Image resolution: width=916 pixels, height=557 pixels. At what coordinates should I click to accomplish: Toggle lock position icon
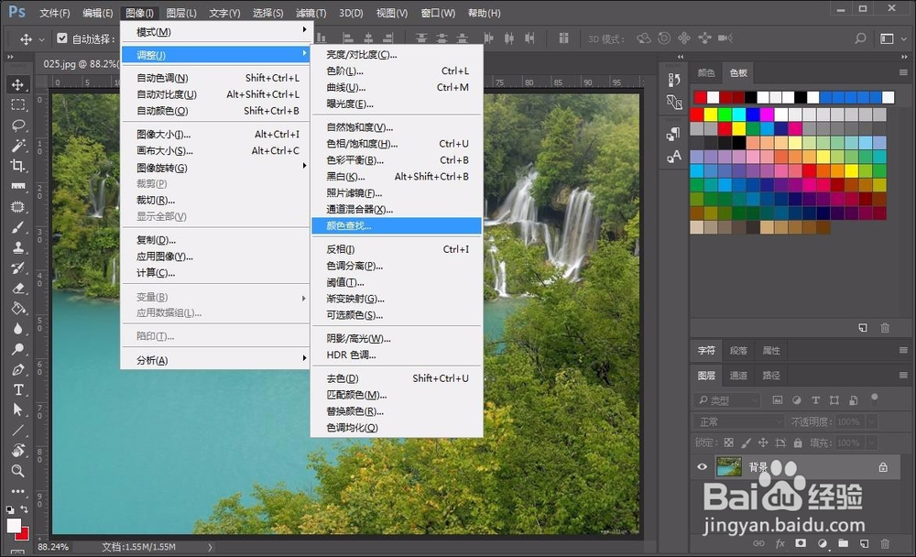(x=763, y=443)
